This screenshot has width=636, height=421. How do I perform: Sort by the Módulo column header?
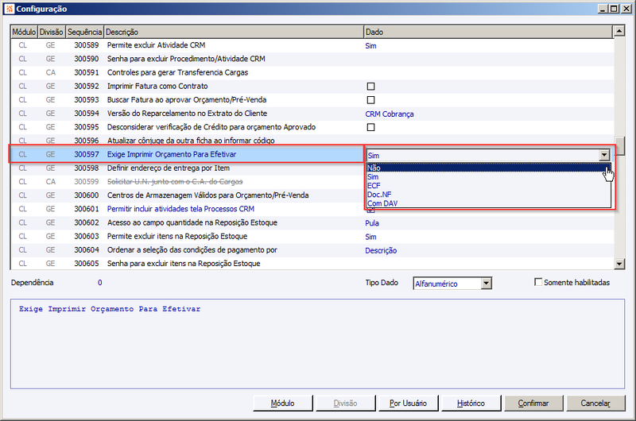tap(24, 32)
